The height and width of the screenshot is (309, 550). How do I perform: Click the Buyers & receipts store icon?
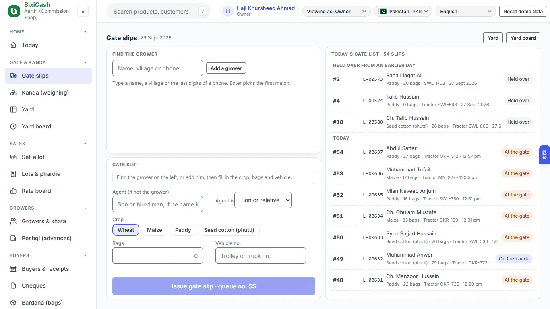[13, 269]
